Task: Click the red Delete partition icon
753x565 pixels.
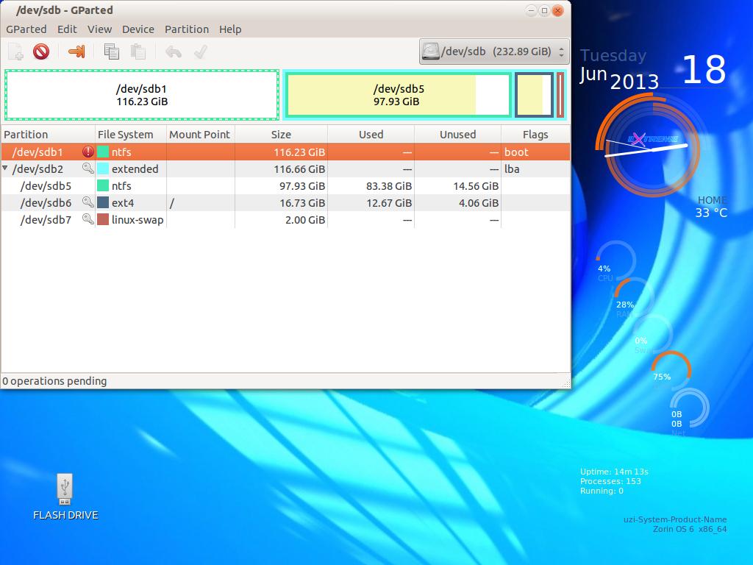Action: (41, 51)
